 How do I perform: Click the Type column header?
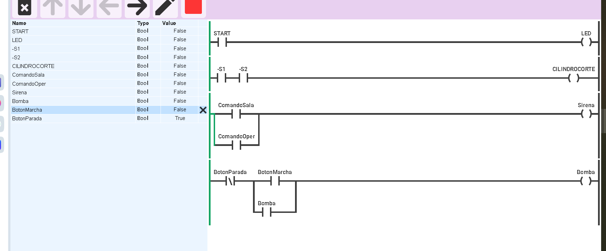143,23
